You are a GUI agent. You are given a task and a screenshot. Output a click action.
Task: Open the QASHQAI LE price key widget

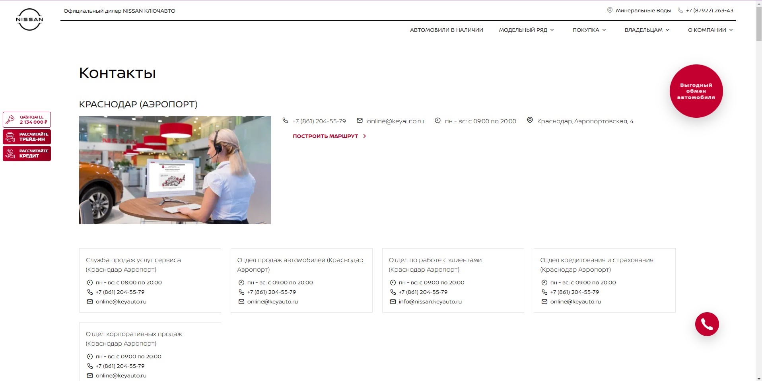pos(27,120)
